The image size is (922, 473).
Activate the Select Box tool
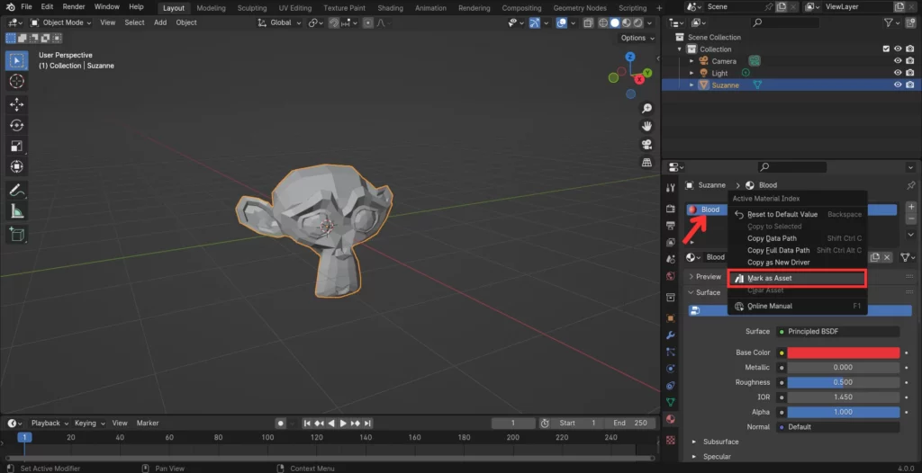16,60
